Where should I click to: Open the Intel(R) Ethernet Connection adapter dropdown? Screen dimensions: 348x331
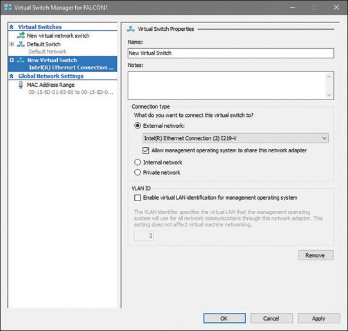[x=236, y=138]
